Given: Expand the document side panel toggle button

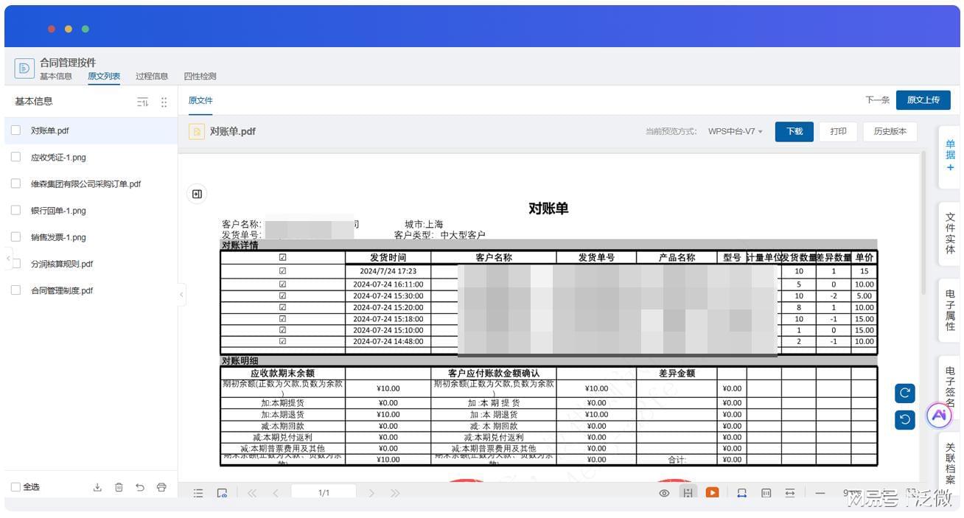Looking at the screenshot, I should pos(197,194).
